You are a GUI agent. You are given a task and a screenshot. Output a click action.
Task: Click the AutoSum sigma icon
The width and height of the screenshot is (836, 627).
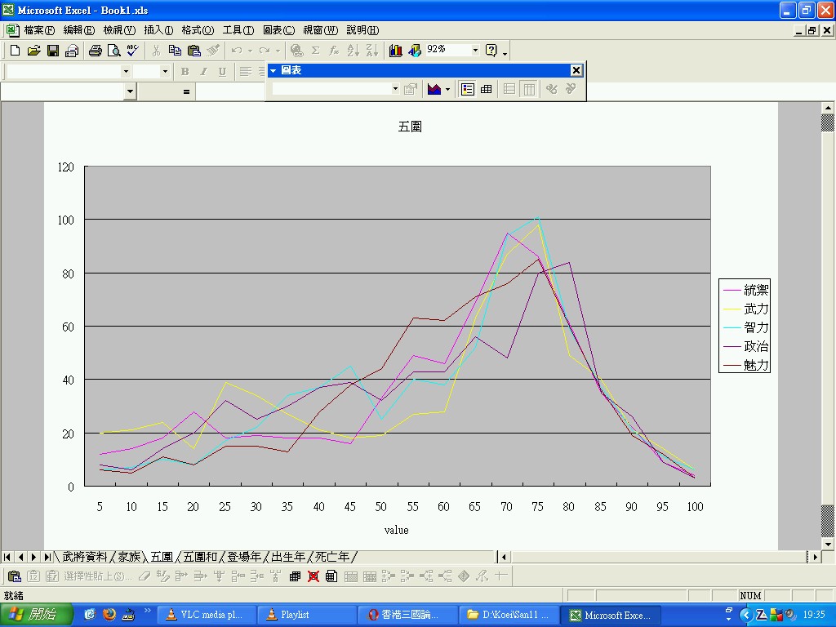(x=316, y=51)
